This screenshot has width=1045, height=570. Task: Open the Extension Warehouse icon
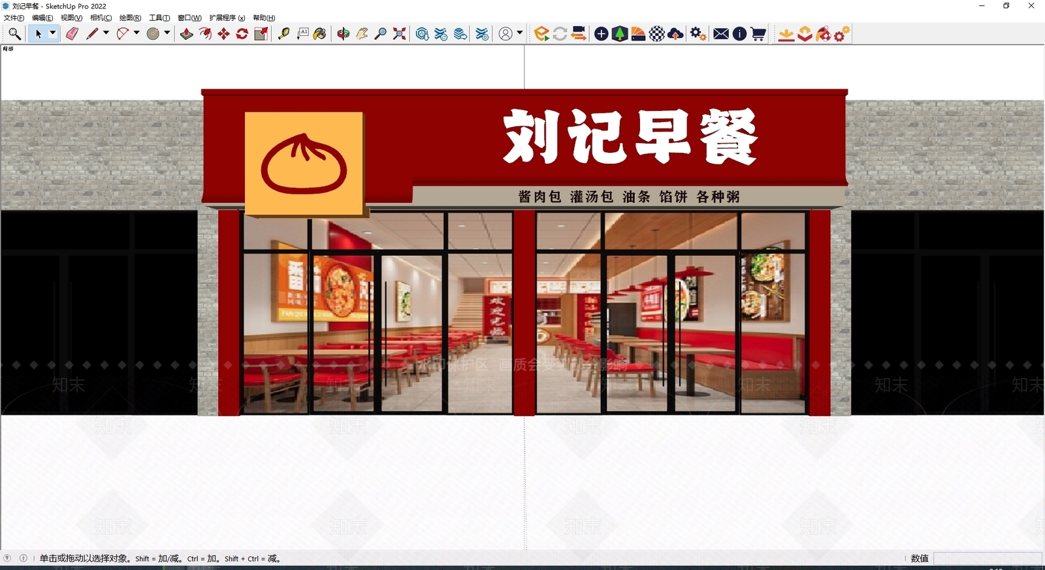[442, 34]
